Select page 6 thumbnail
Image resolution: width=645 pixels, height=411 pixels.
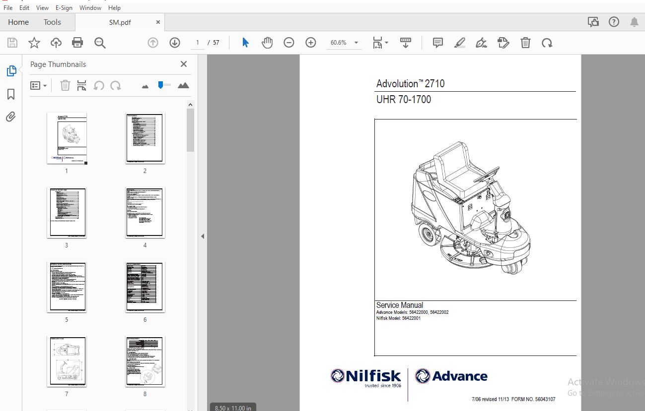(x=145, y=287)
